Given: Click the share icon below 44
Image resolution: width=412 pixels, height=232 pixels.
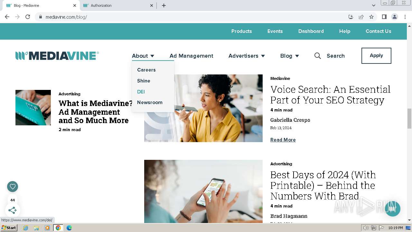Looking at the screenshot, I should point(13,210).
